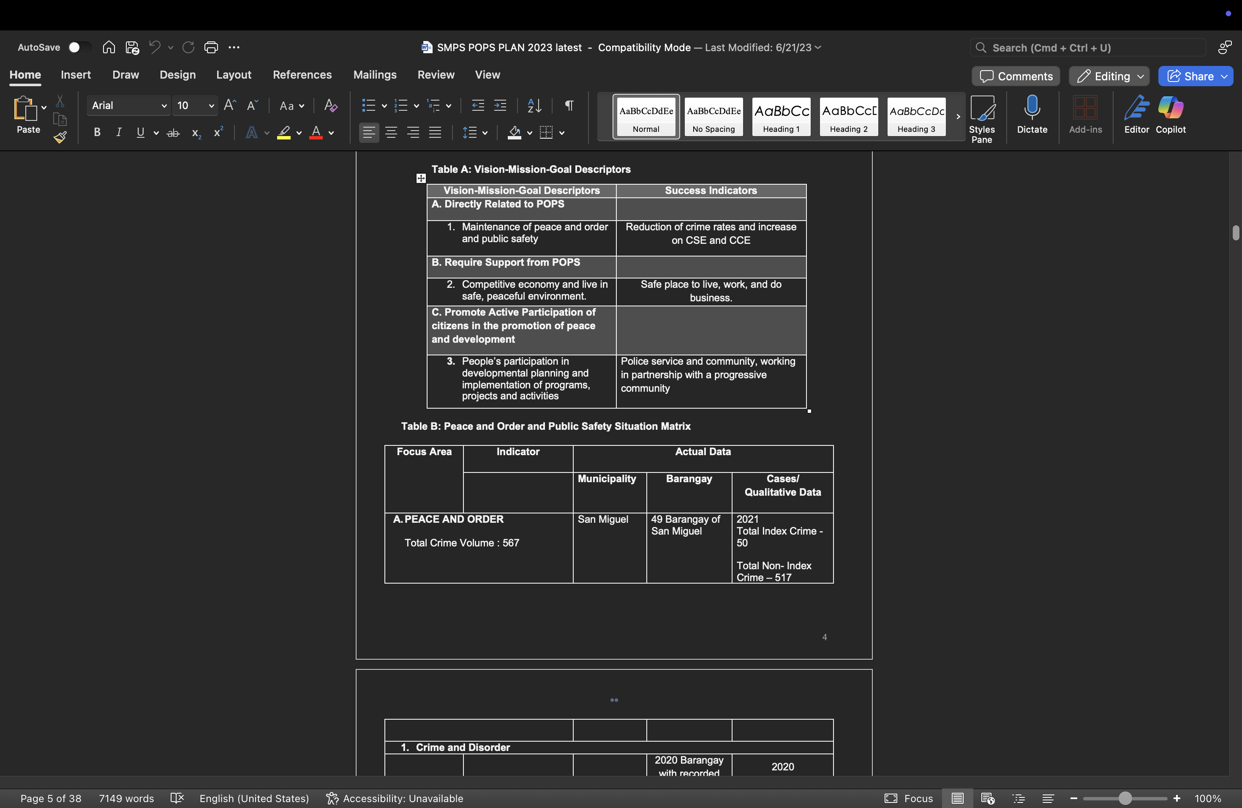Screen dimensions: 1242x808
Task: Open Add-ins
Action: click(x=1085, y=114)
